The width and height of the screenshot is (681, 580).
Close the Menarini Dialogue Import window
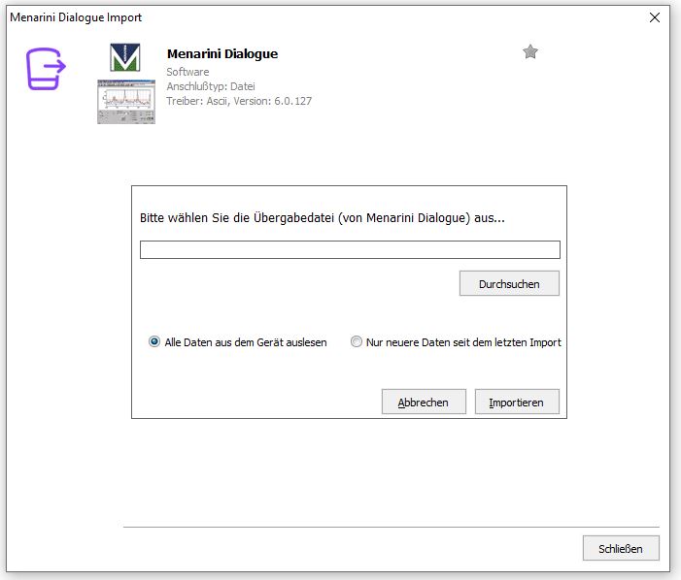click(655, 17)
